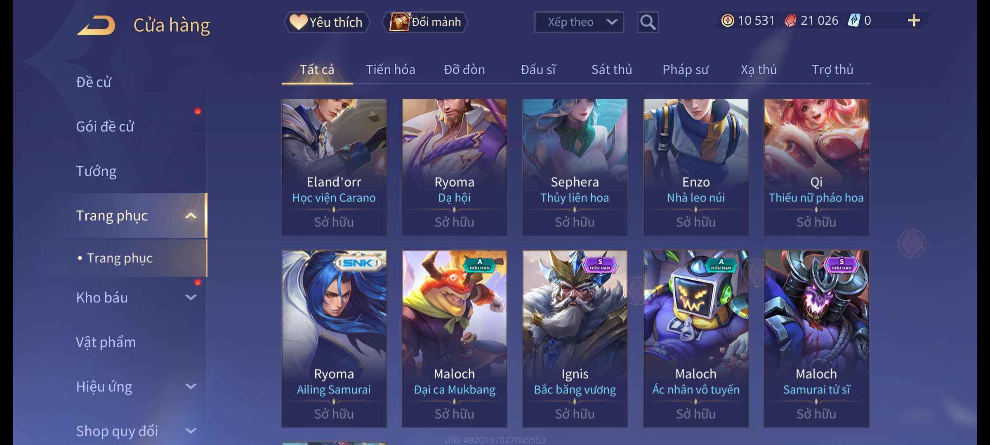This screenshot has width=990, height=445.
Task: Expand the Kho báu sidebar section
Action: coord(191,297)
